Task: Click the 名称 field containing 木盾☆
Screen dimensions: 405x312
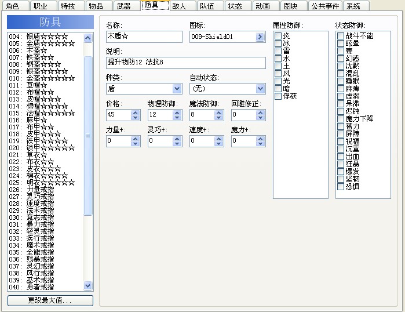Action: click(144, 37)
